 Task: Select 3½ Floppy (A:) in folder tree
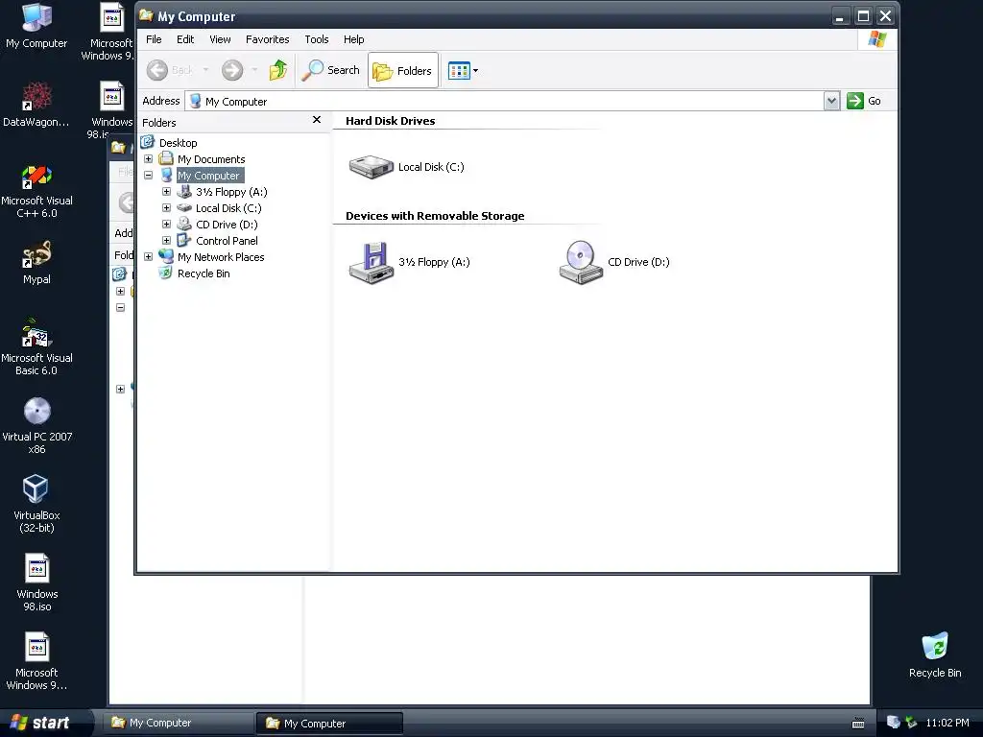click(231, 192)
